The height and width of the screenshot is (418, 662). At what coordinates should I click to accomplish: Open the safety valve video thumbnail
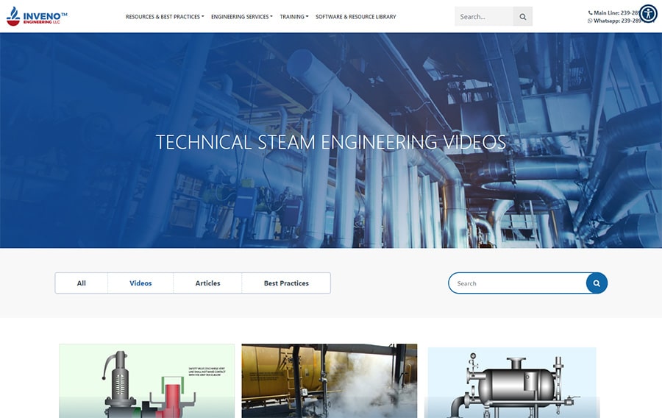click(x=146, y=380)
